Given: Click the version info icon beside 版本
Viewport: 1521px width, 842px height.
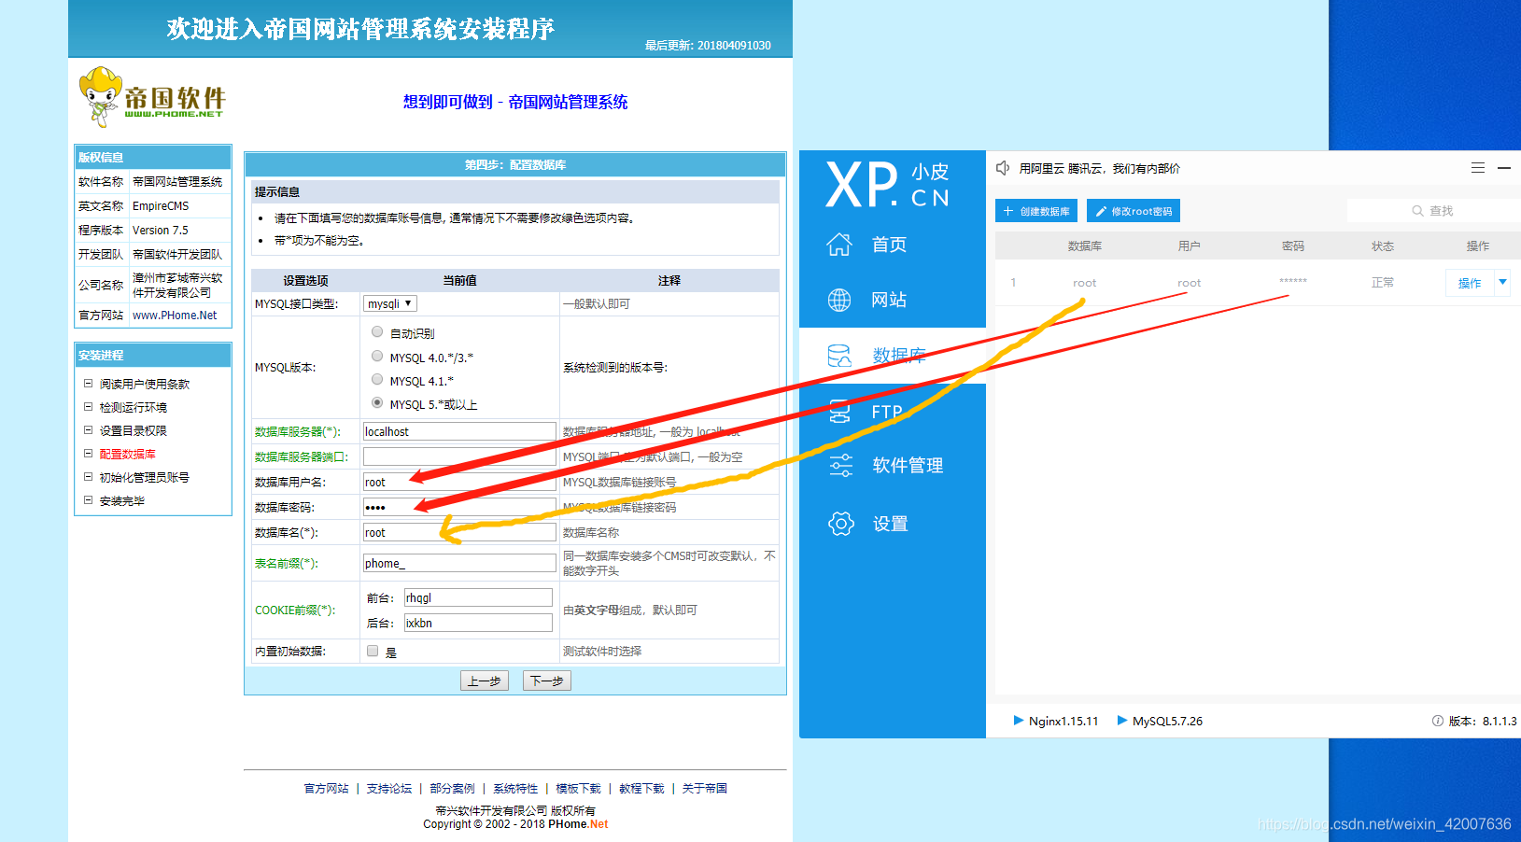Looking at the screenshot, I should pos(1438,721).
